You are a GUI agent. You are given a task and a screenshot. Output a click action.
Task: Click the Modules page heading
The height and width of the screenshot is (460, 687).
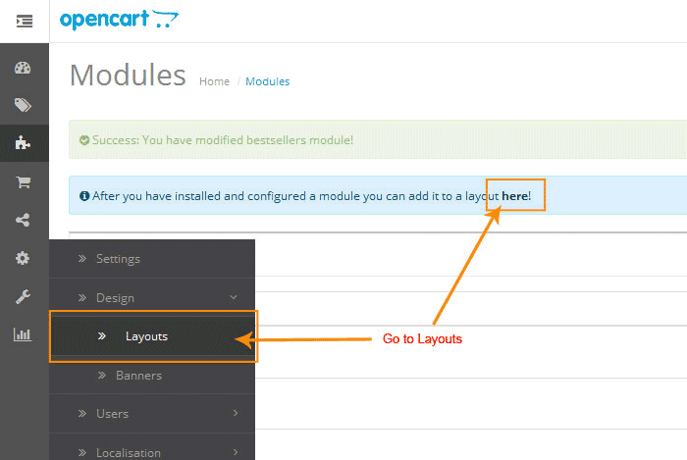[x=128, y=75]
